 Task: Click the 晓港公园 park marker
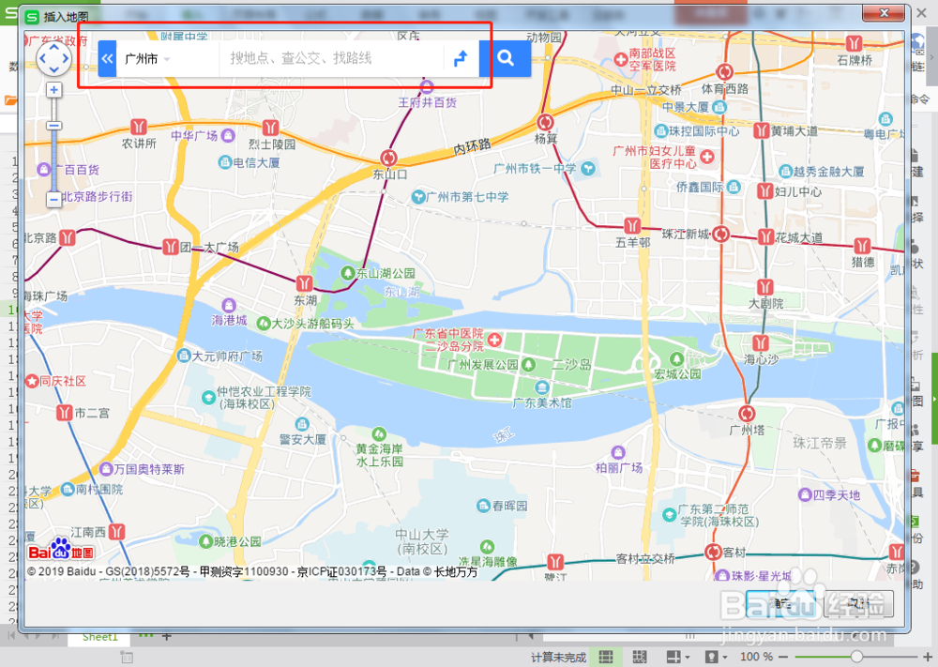(206, 541)
